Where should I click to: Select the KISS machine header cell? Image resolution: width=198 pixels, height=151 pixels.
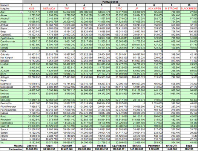click(32, 9)
